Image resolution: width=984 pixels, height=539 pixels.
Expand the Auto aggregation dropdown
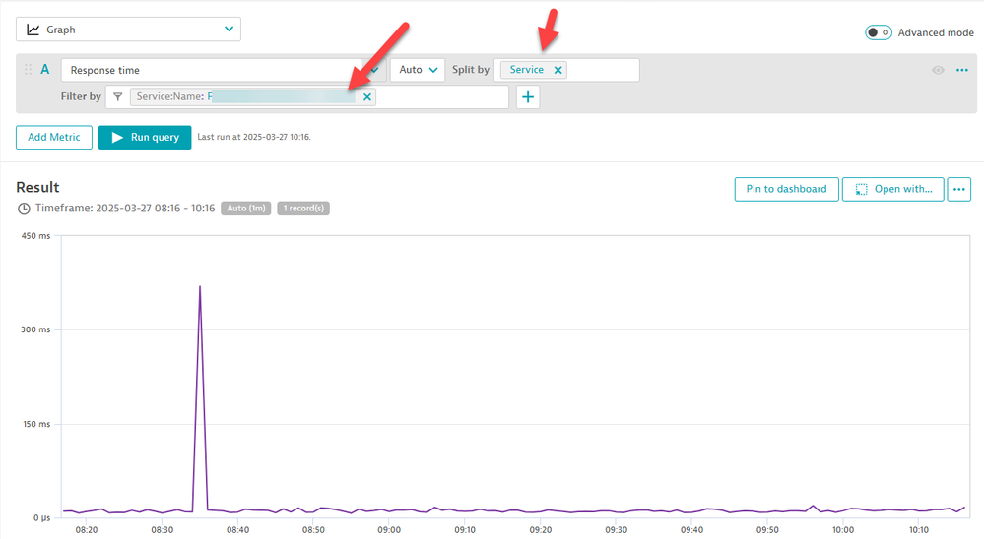[x=418, y=70]
